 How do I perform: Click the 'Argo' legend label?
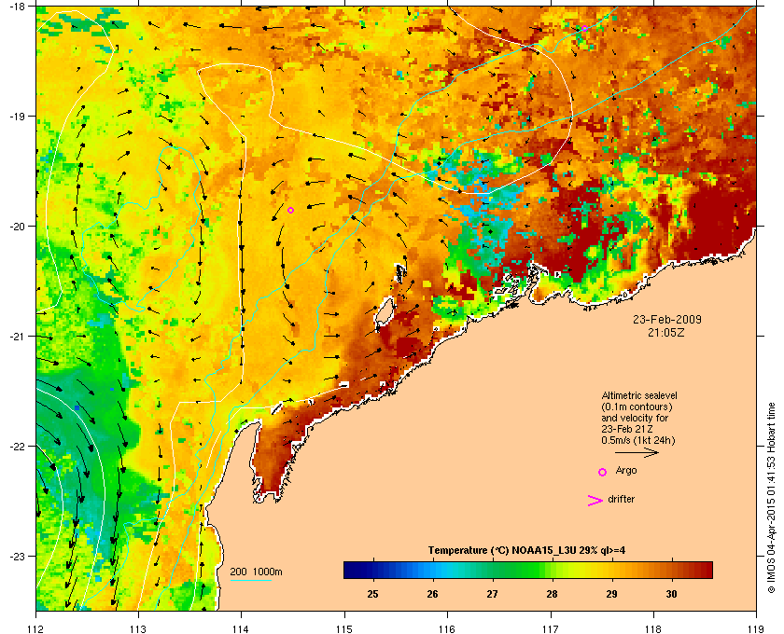tap(626, 471)
